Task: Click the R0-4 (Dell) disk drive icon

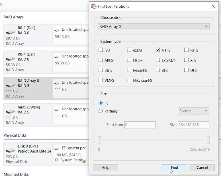Action: [x=10, y=59]
